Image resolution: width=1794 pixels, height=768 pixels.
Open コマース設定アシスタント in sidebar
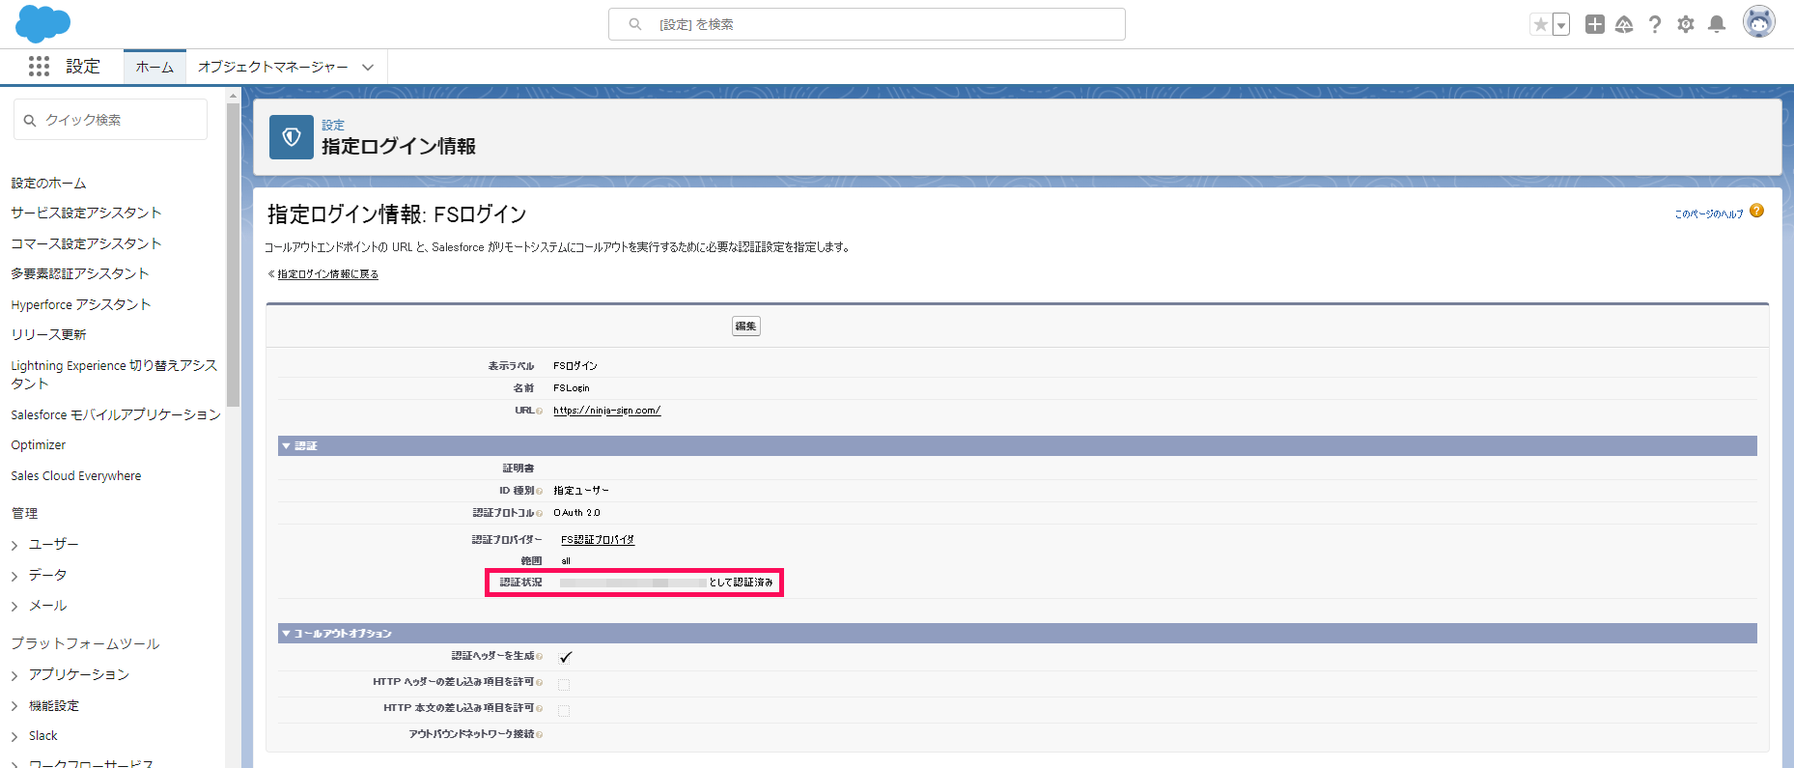pyautogui.click(x=86, y=243)
